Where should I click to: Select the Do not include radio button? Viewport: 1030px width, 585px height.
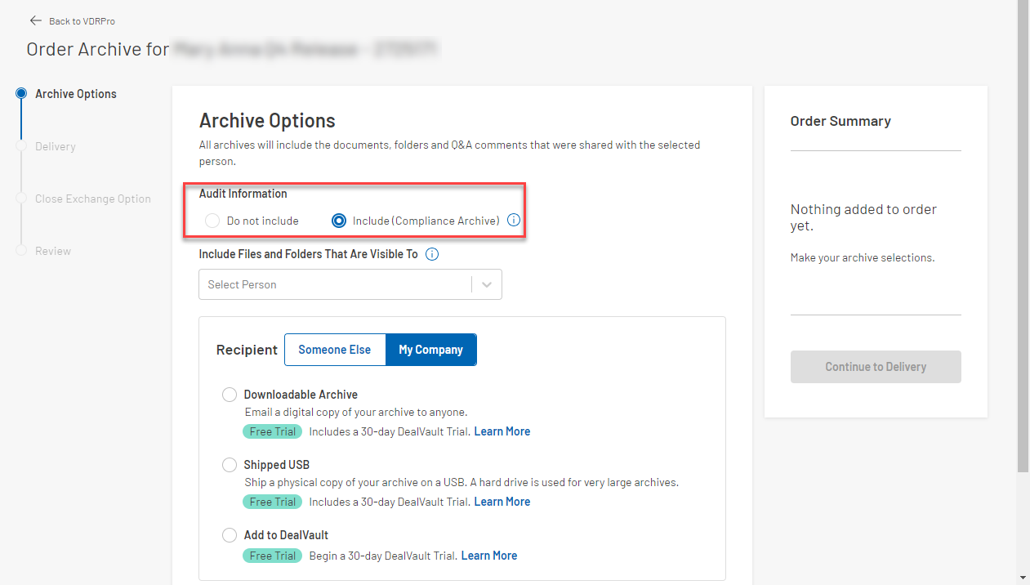212,220
